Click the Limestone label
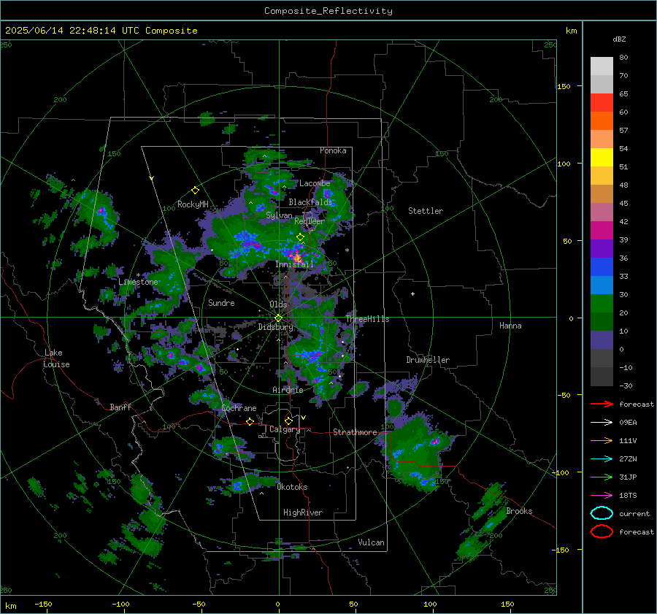Viewport: 657px width, 614px height. click(138, 282)
